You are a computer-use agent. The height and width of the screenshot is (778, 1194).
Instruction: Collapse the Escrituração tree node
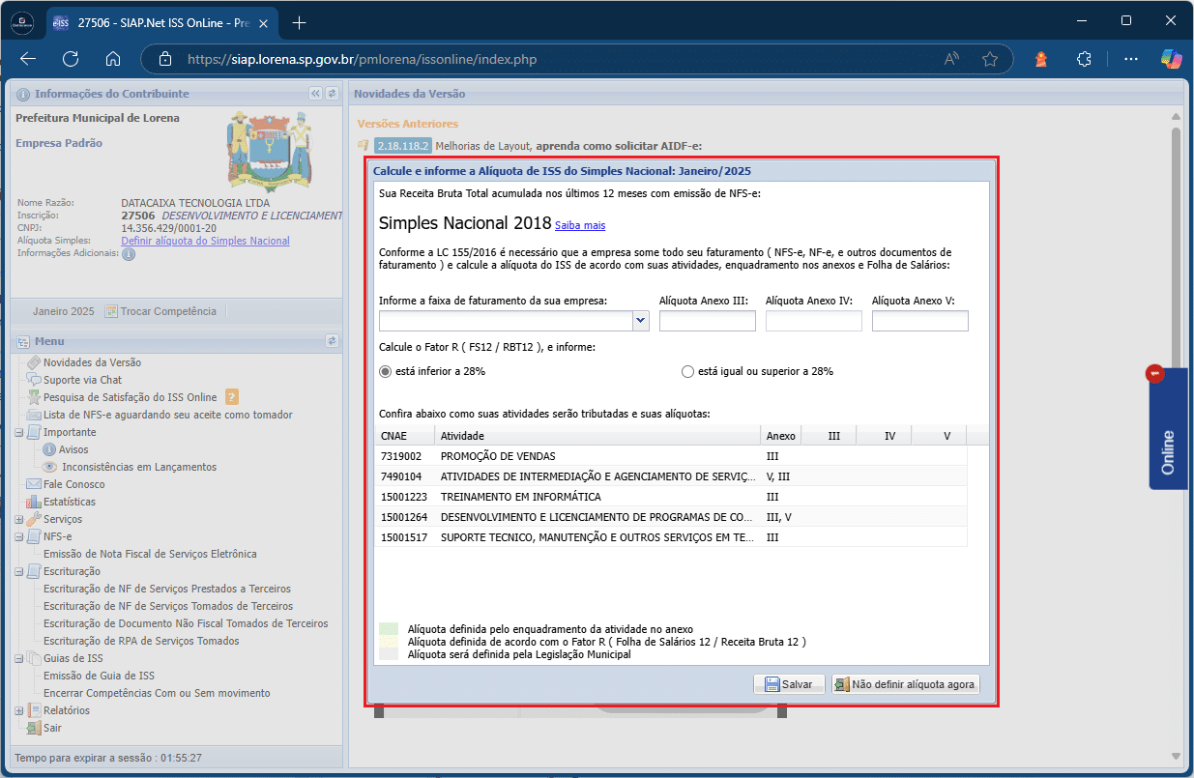[x=20, y=571]
